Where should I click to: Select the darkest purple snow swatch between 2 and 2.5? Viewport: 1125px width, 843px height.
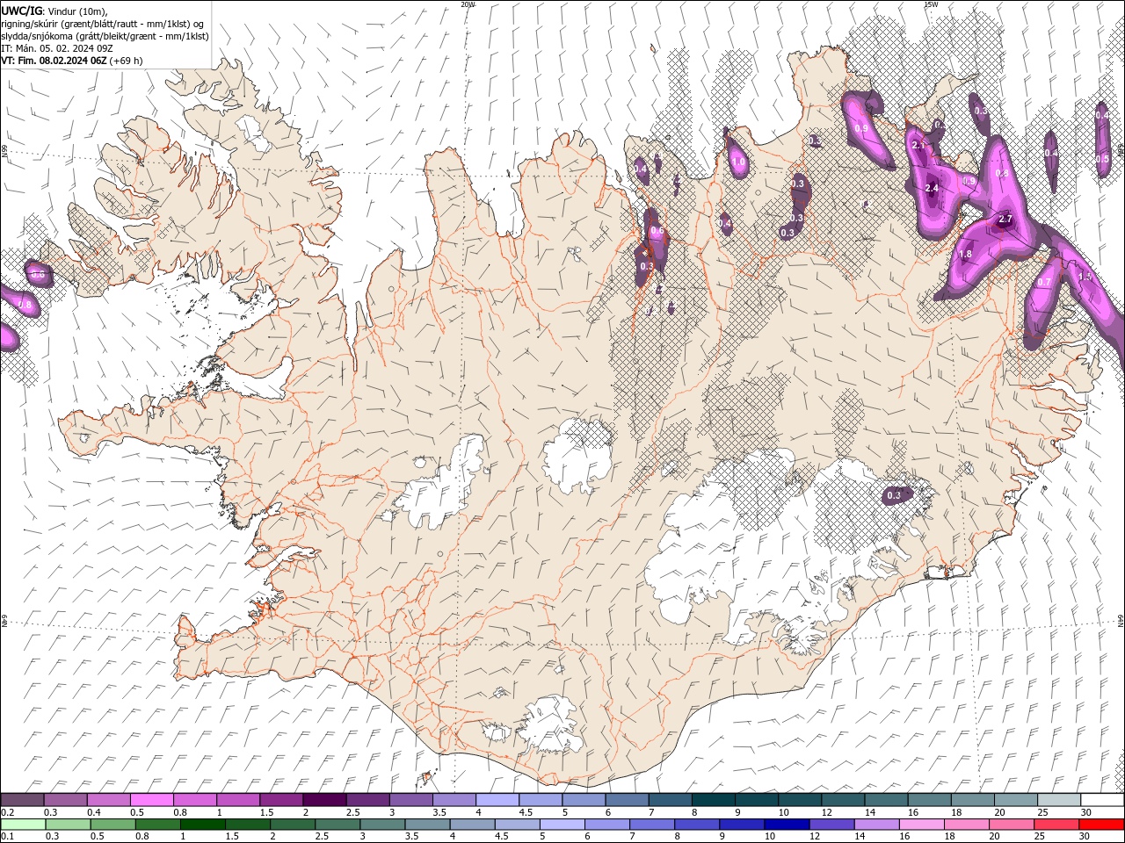tap(323, 800)
